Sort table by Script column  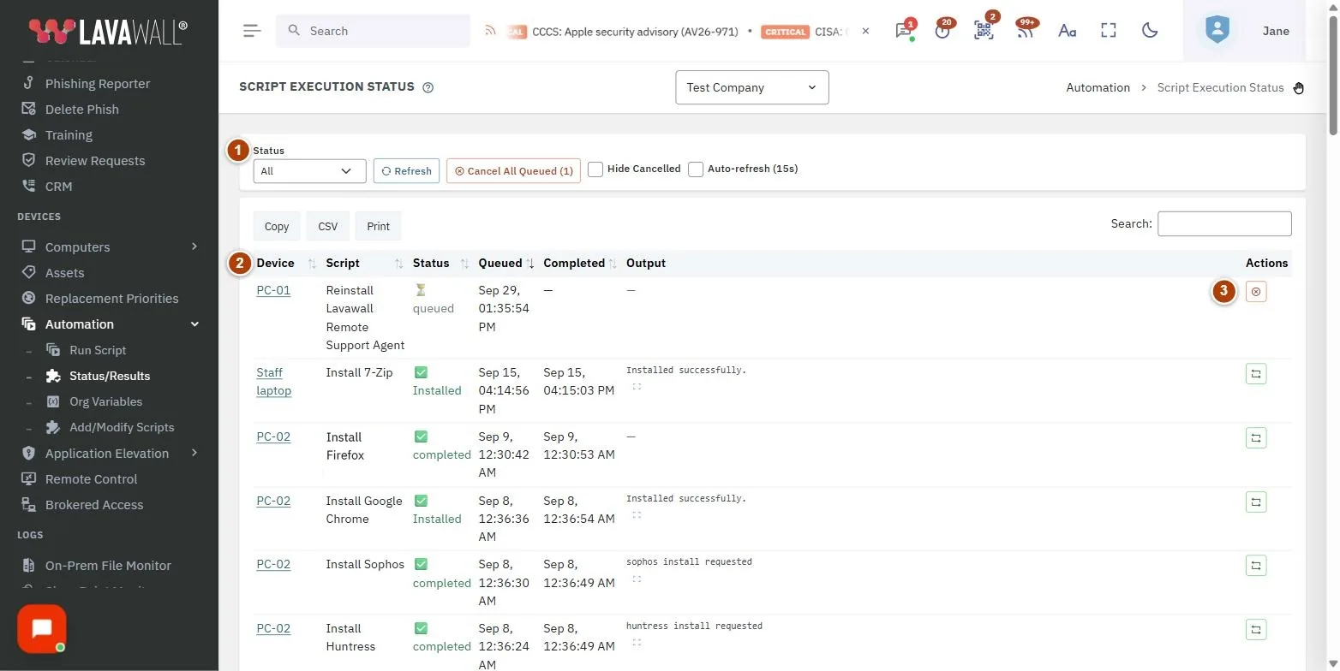[x=364, y=263]
